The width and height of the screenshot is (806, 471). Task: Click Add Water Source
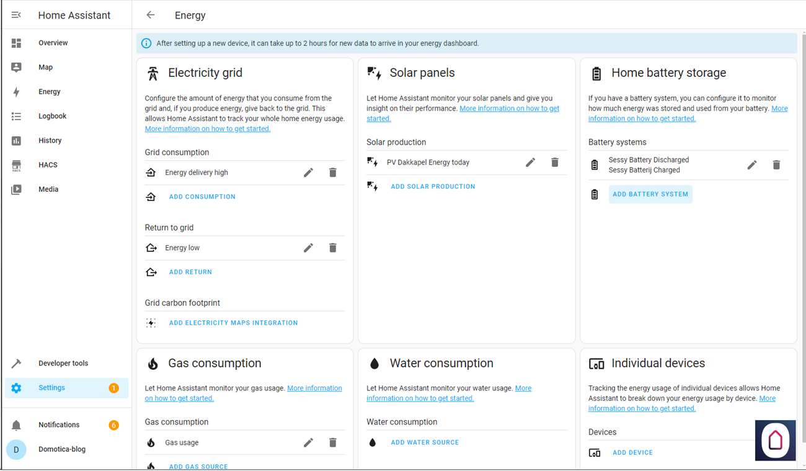[425, 442]
